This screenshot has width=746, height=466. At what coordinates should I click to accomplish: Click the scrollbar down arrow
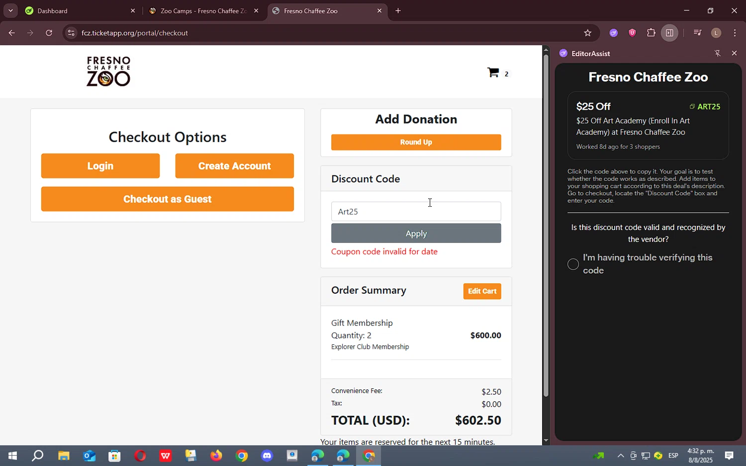(x=546, y=441)
